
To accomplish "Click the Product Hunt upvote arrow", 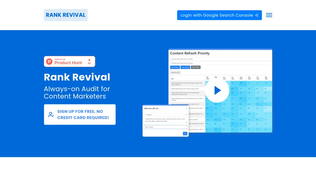I will 89,60.
